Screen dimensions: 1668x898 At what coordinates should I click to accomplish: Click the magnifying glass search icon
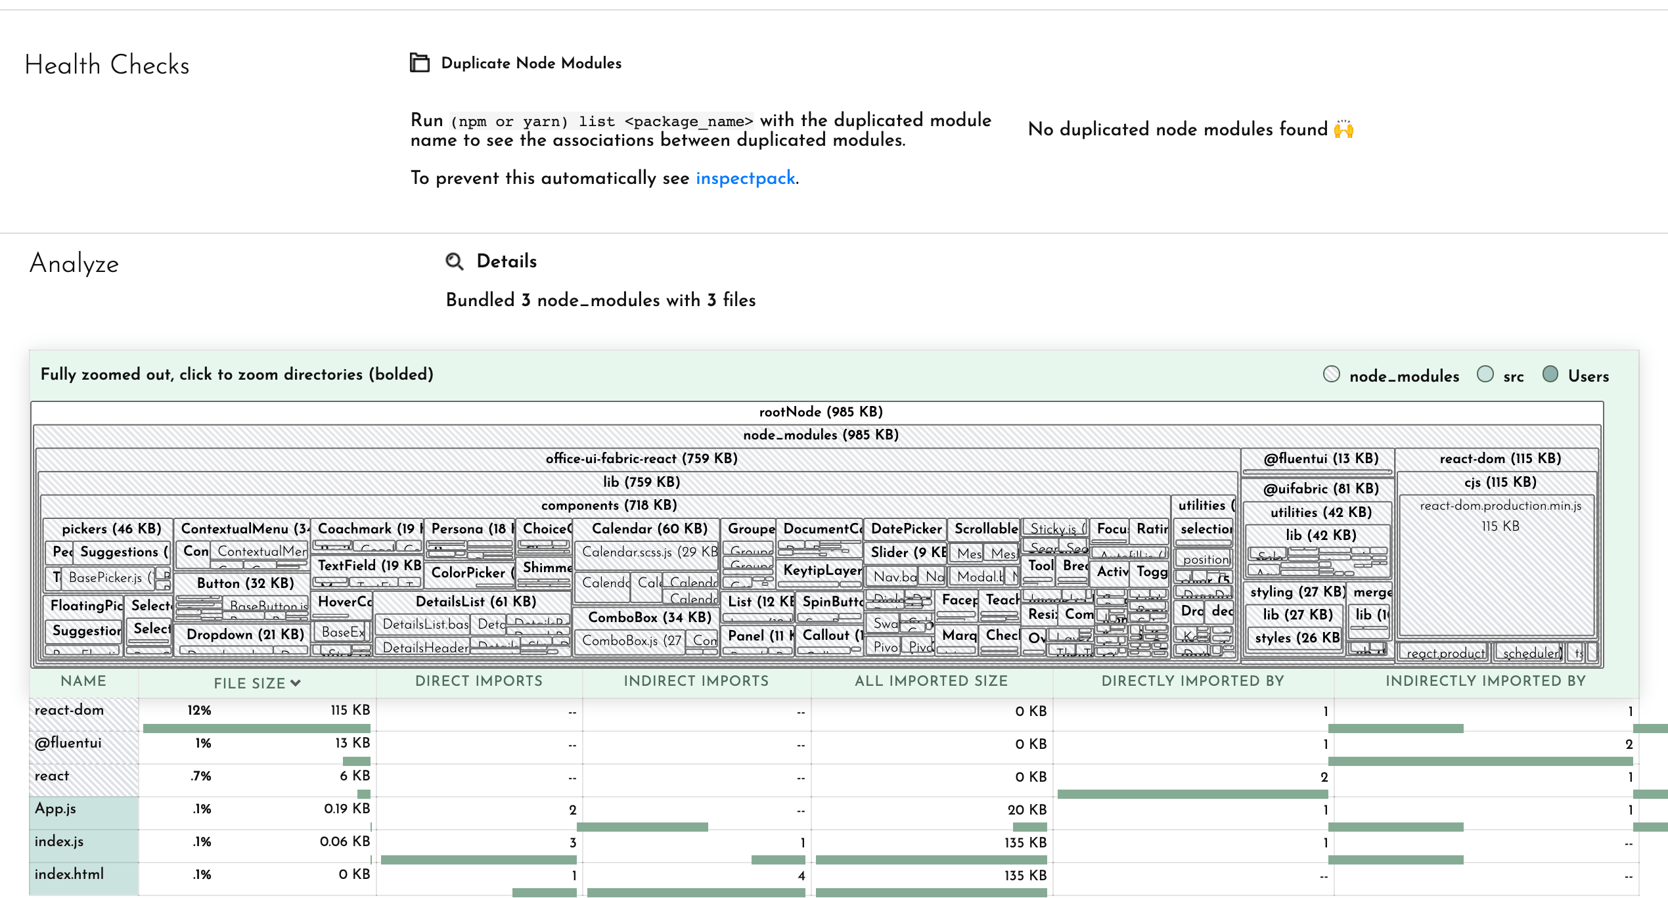[x=455, y=262]
